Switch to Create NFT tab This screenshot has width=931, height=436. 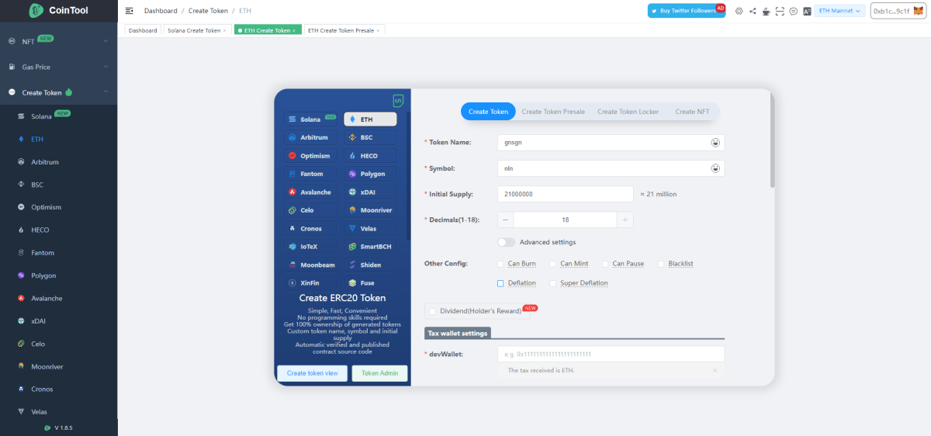[692, 112]
